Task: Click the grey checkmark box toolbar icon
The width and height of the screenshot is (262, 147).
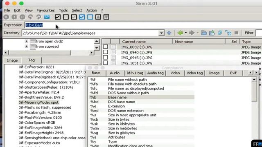Action: [x=74, y=17]
